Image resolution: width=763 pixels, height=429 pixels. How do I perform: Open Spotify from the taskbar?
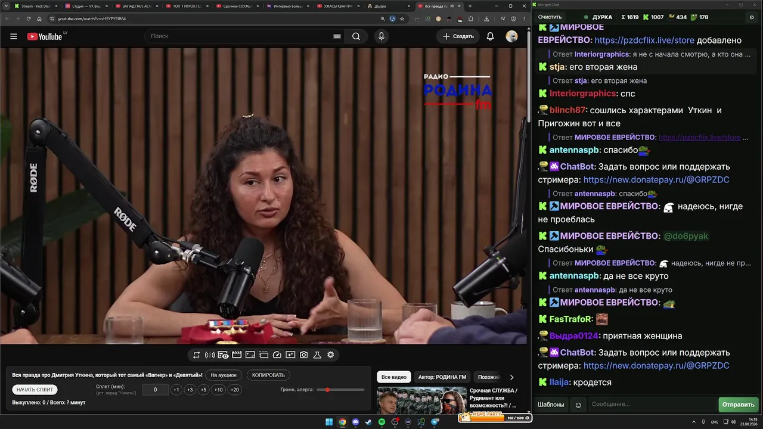point(382,422)
